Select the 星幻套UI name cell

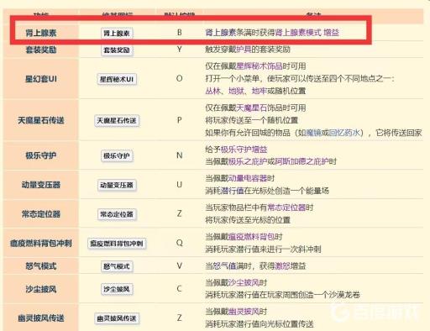point(41,79)
